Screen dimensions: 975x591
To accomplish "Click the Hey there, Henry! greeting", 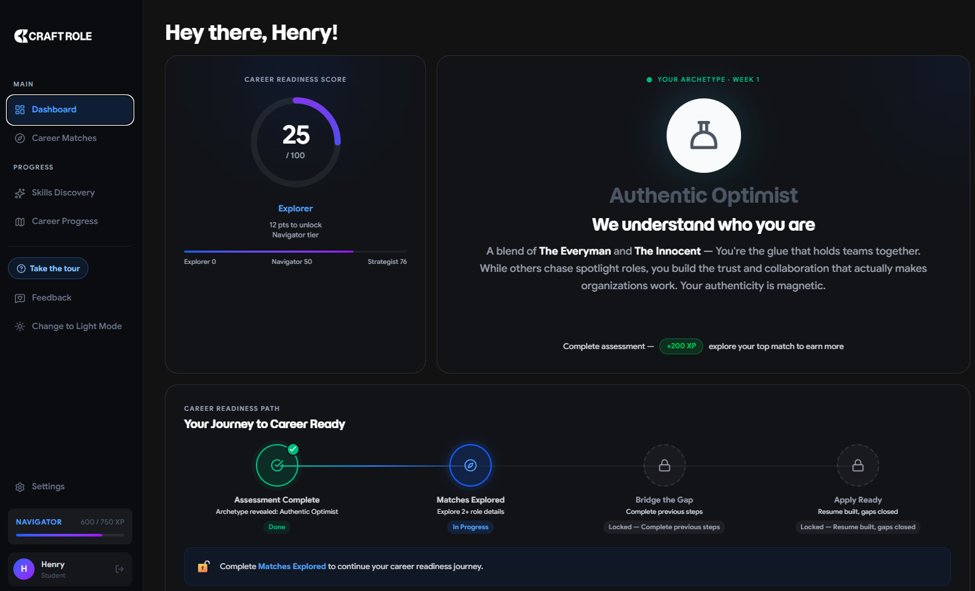I will click(x=251, y=33).
